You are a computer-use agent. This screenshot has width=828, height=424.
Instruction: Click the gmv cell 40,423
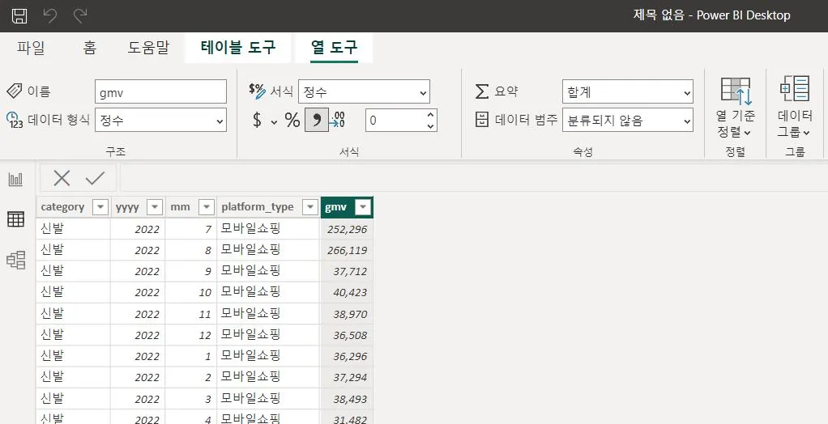click(347, 292)
